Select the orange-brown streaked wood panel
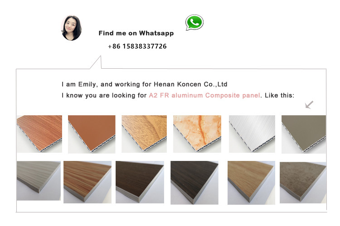 coord(87,182)
